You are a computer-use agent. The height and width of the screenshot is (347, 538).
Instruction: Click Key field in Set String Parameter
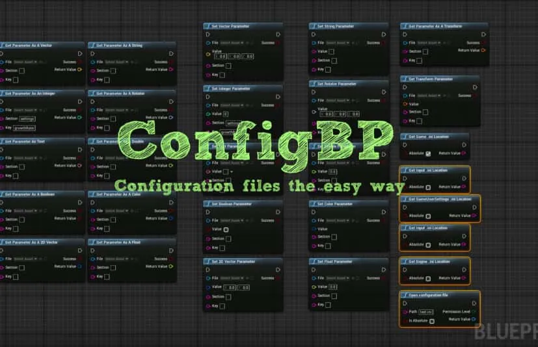[328, 70]
